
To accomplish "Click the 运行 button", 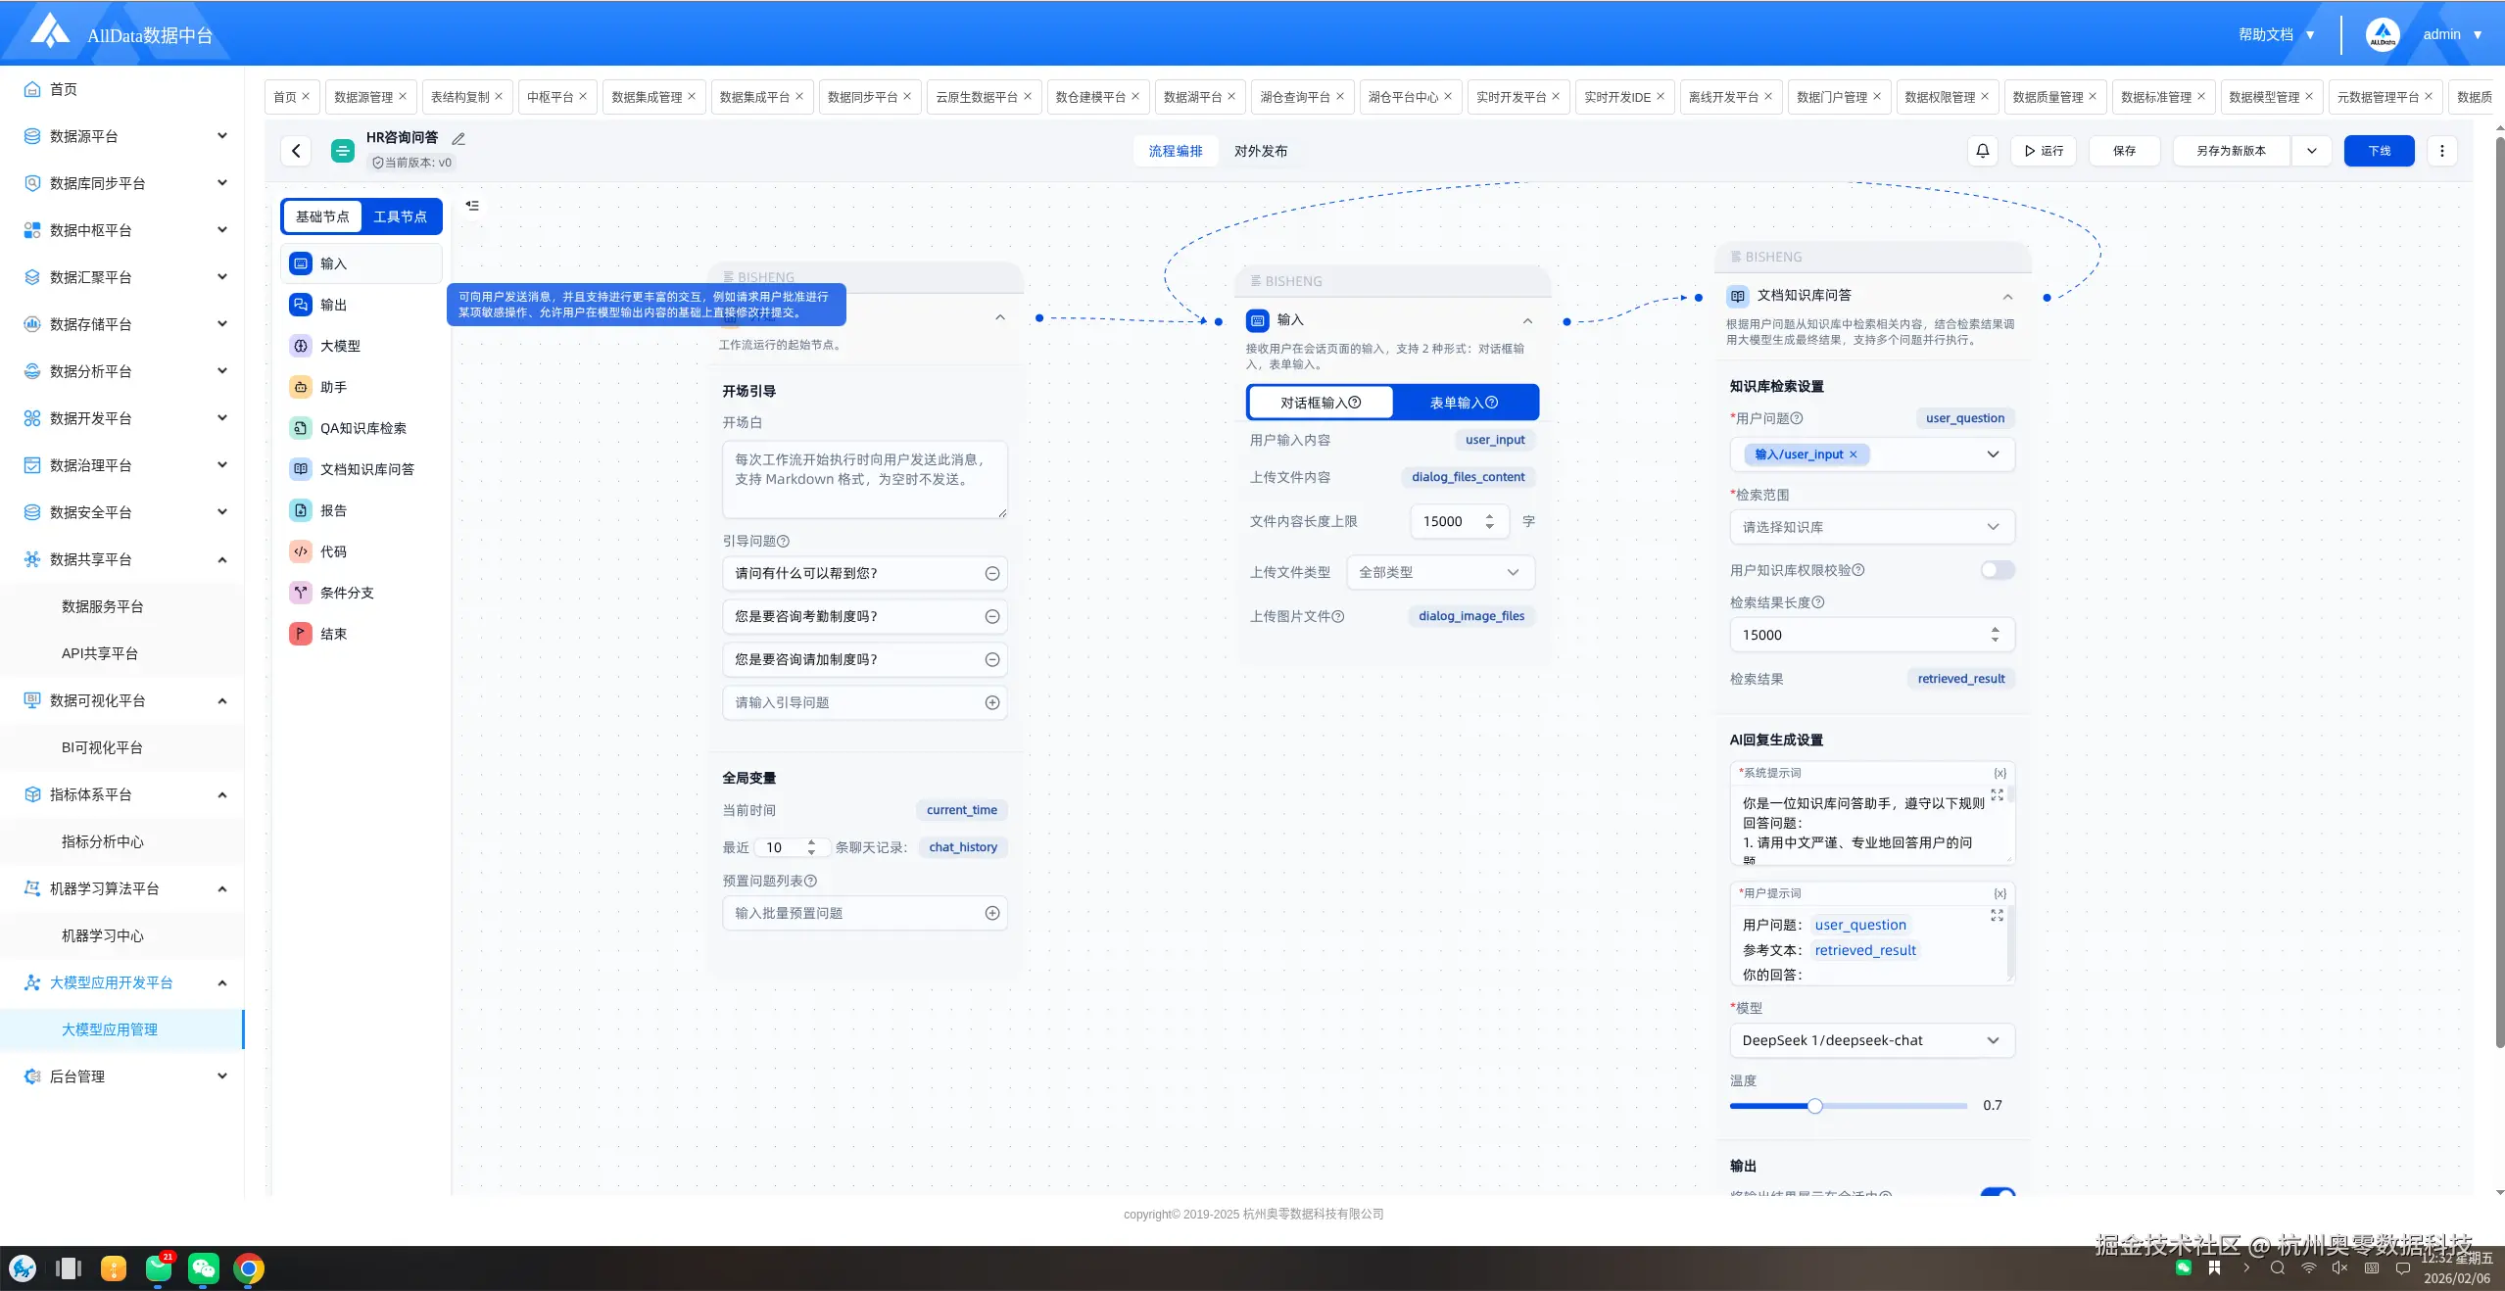I will click(x=2043, y=151).
